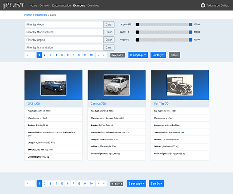Open the GitHub octocat icon
This screenshot has width=233, height=194.
pyautogui.click(x=203, y=5)
